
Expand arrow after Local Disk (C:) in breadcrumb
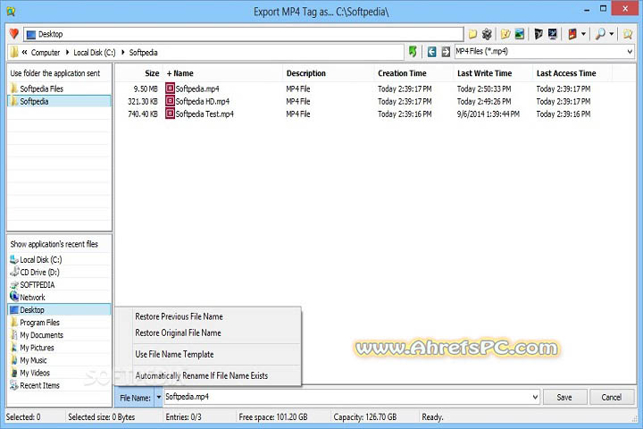click(122, 52)
